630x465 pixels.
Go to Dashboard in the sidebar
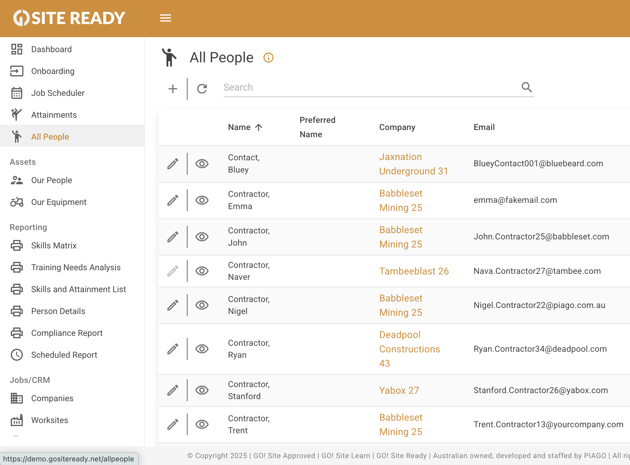click(x=72, y=49)
